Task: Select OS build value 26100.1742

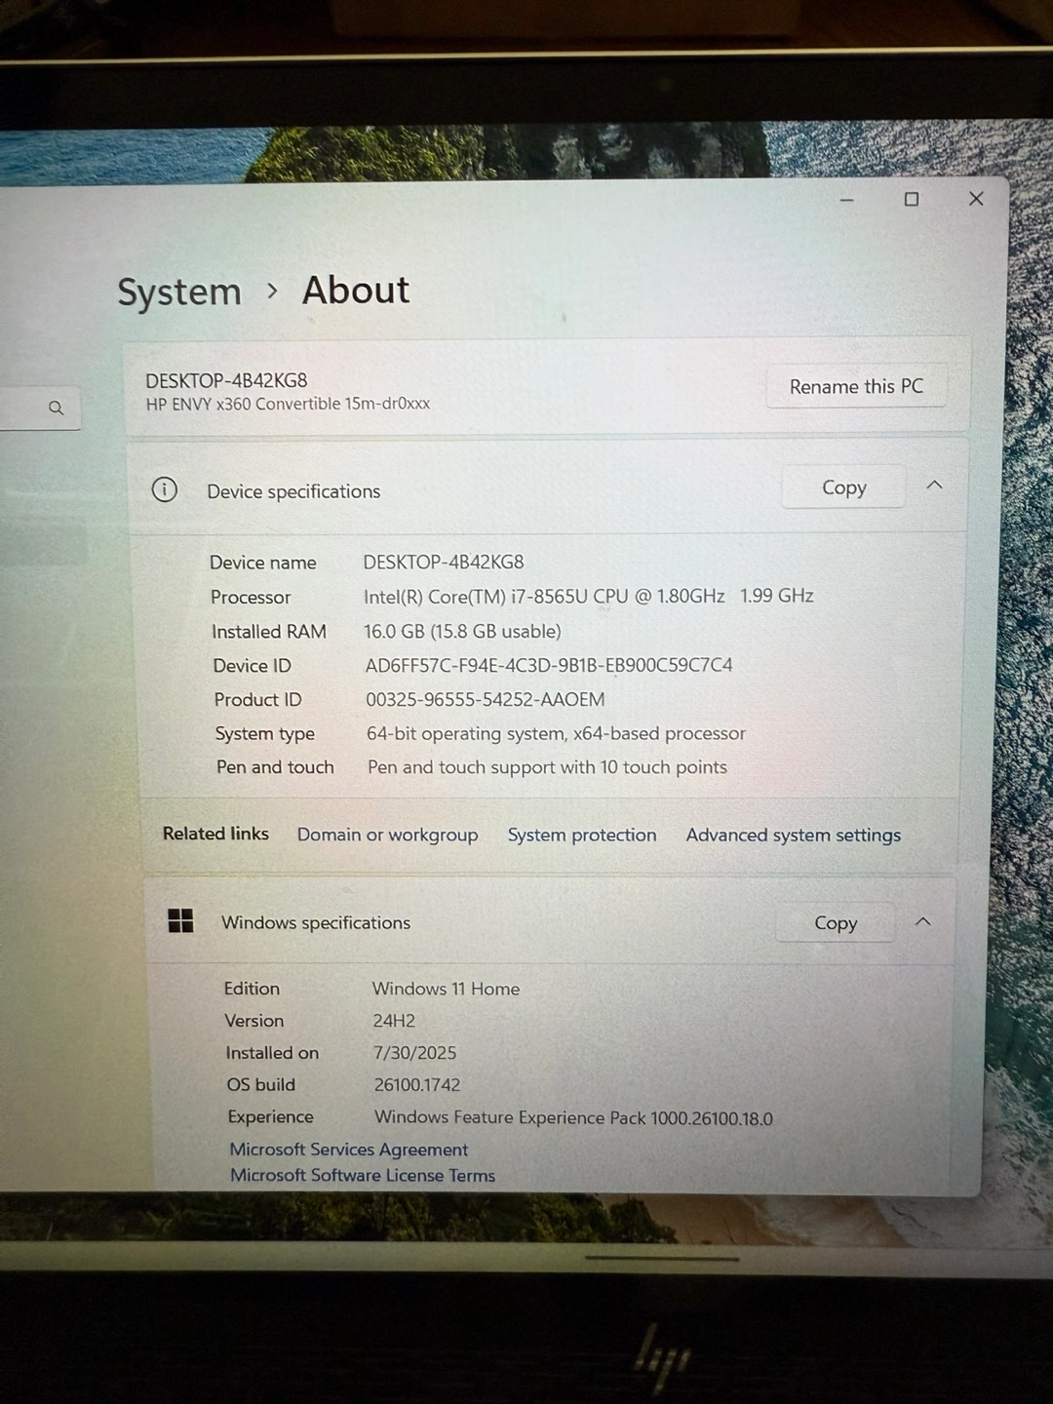Action: (x=416, y=1085)
